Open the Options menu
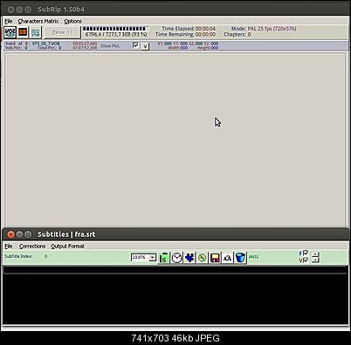The height and width of the screenshot is (345, 351). tap(72, 21)
